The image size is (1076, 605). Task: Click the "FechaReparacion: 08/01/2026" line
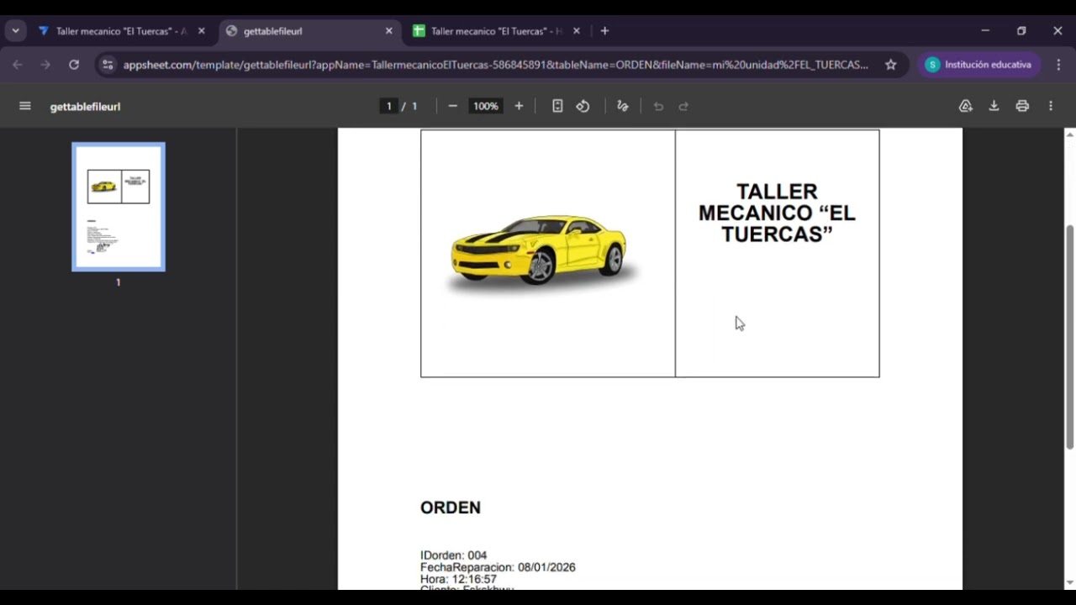click(498, 567)
